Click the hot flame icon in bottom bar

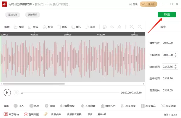coord(46,114)
